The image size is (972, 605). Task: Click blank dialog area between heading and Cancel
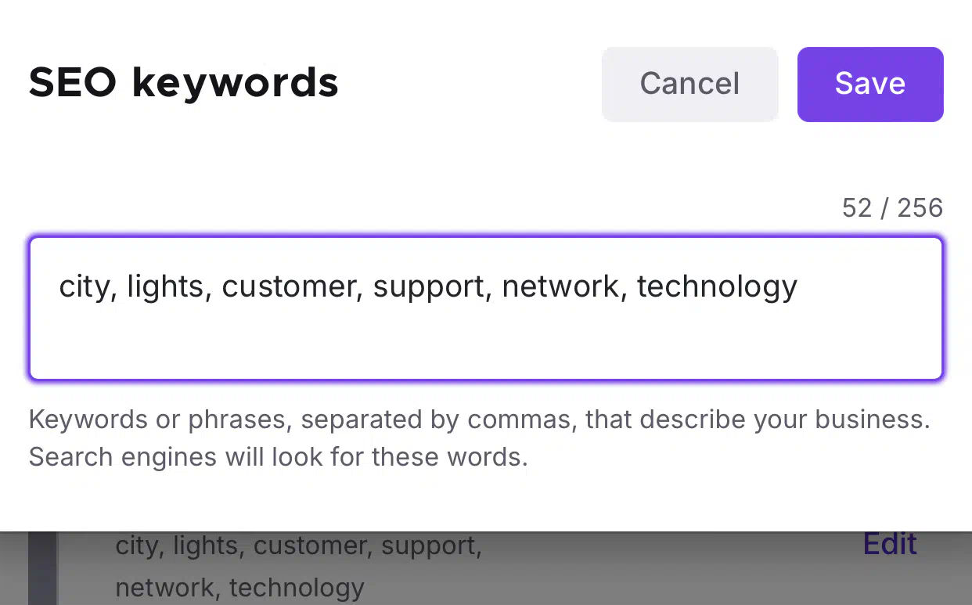pyautogui.click(x=470, y=84)
